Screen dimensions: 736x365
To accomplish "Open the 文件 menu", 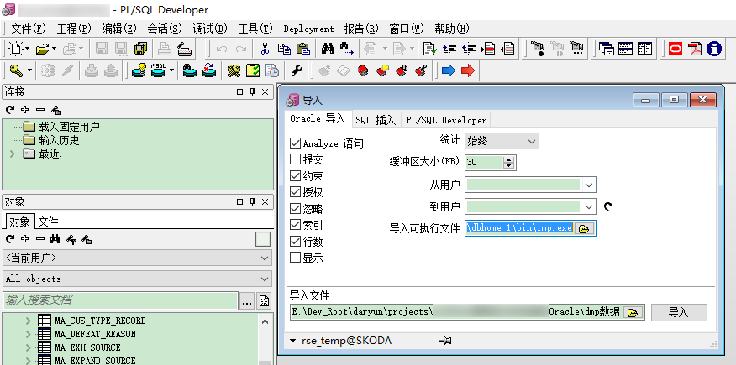I will pos(29,29).
